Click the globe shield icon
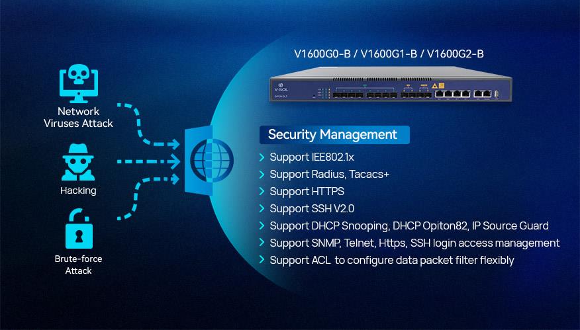The width and height of the screenshot is (580, 330). coord(209,161)
